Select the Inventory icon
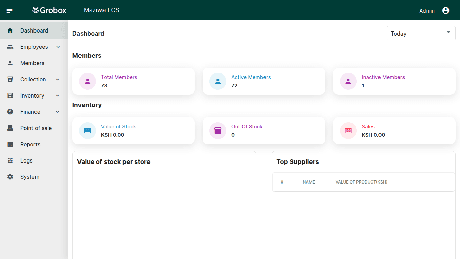460x259 pixels. 10,95
